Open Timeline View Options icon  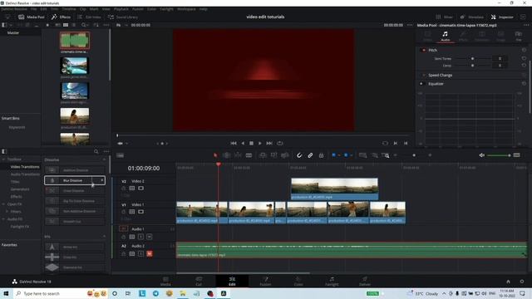[x=120, y=155]
